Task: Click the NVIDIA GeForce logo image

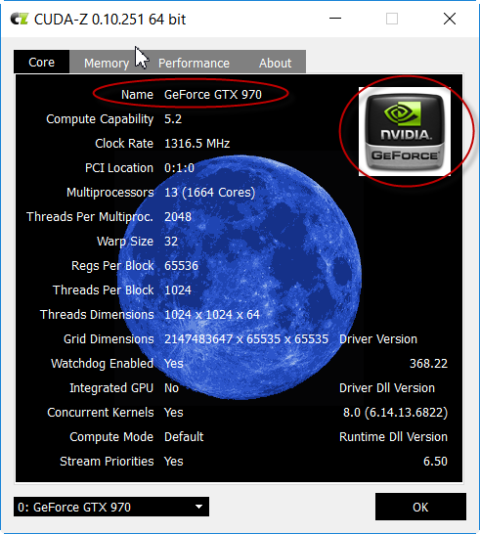Action: (x=405, y=131)
